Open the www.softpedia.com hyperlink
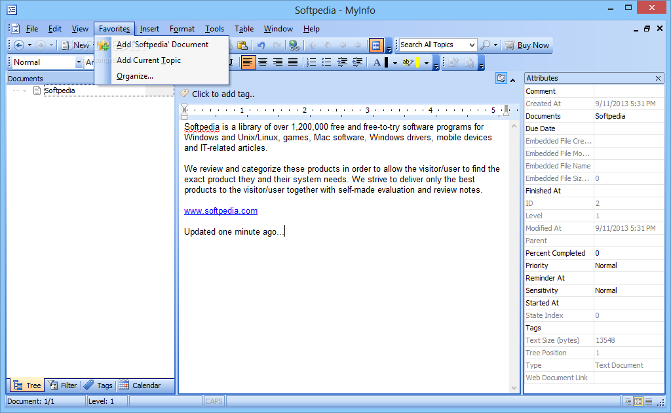 (x=221, y=210)
